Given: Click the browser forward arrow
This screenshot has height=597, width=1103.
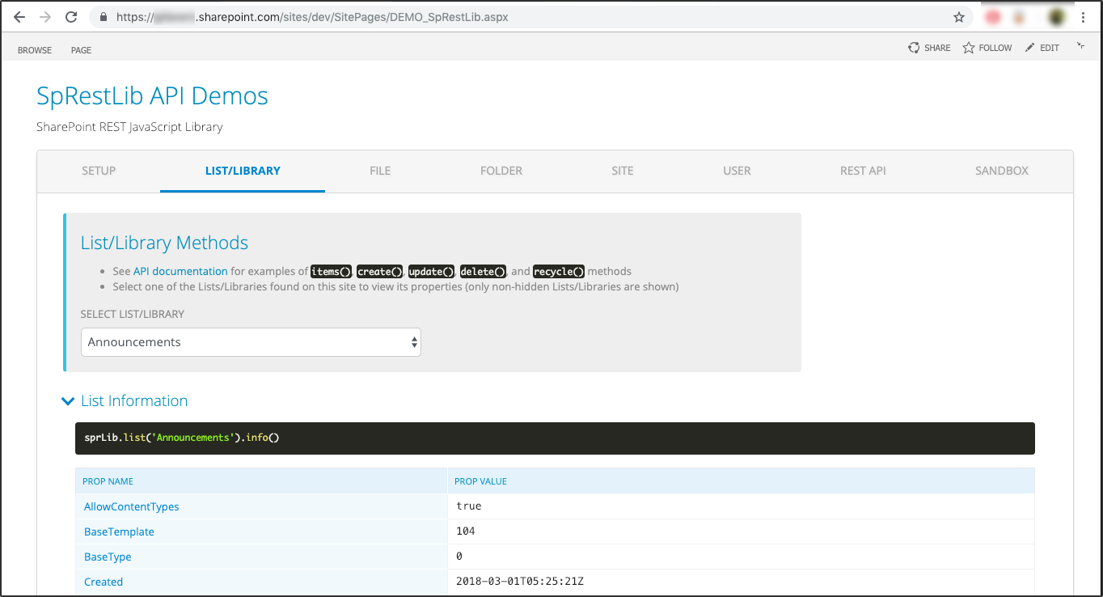Looking at the screenshot, I should tap(45, 16).
